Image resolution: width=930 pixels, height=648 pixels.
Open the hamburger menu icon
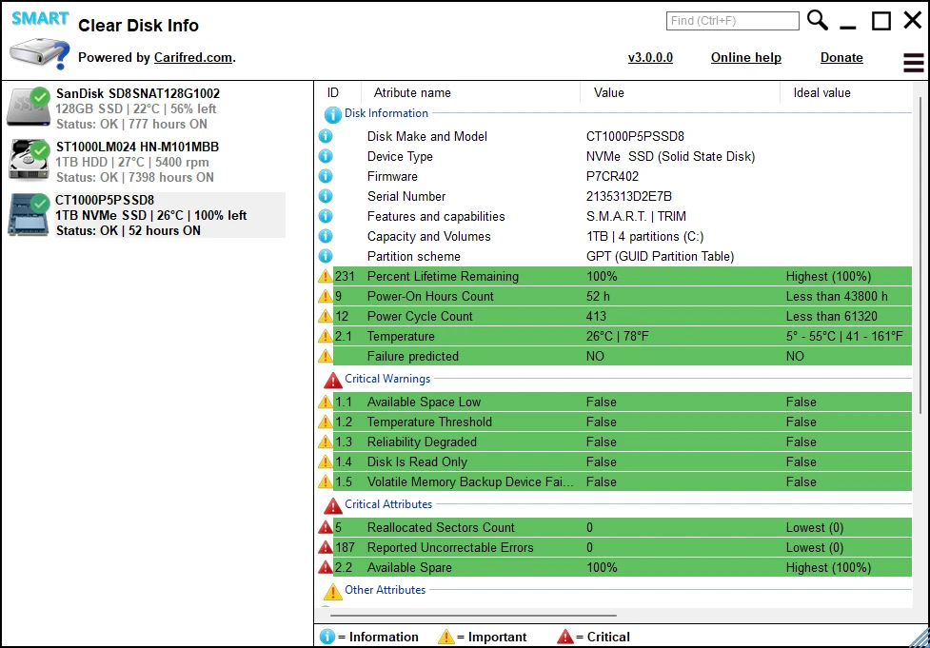click(914, 62)
